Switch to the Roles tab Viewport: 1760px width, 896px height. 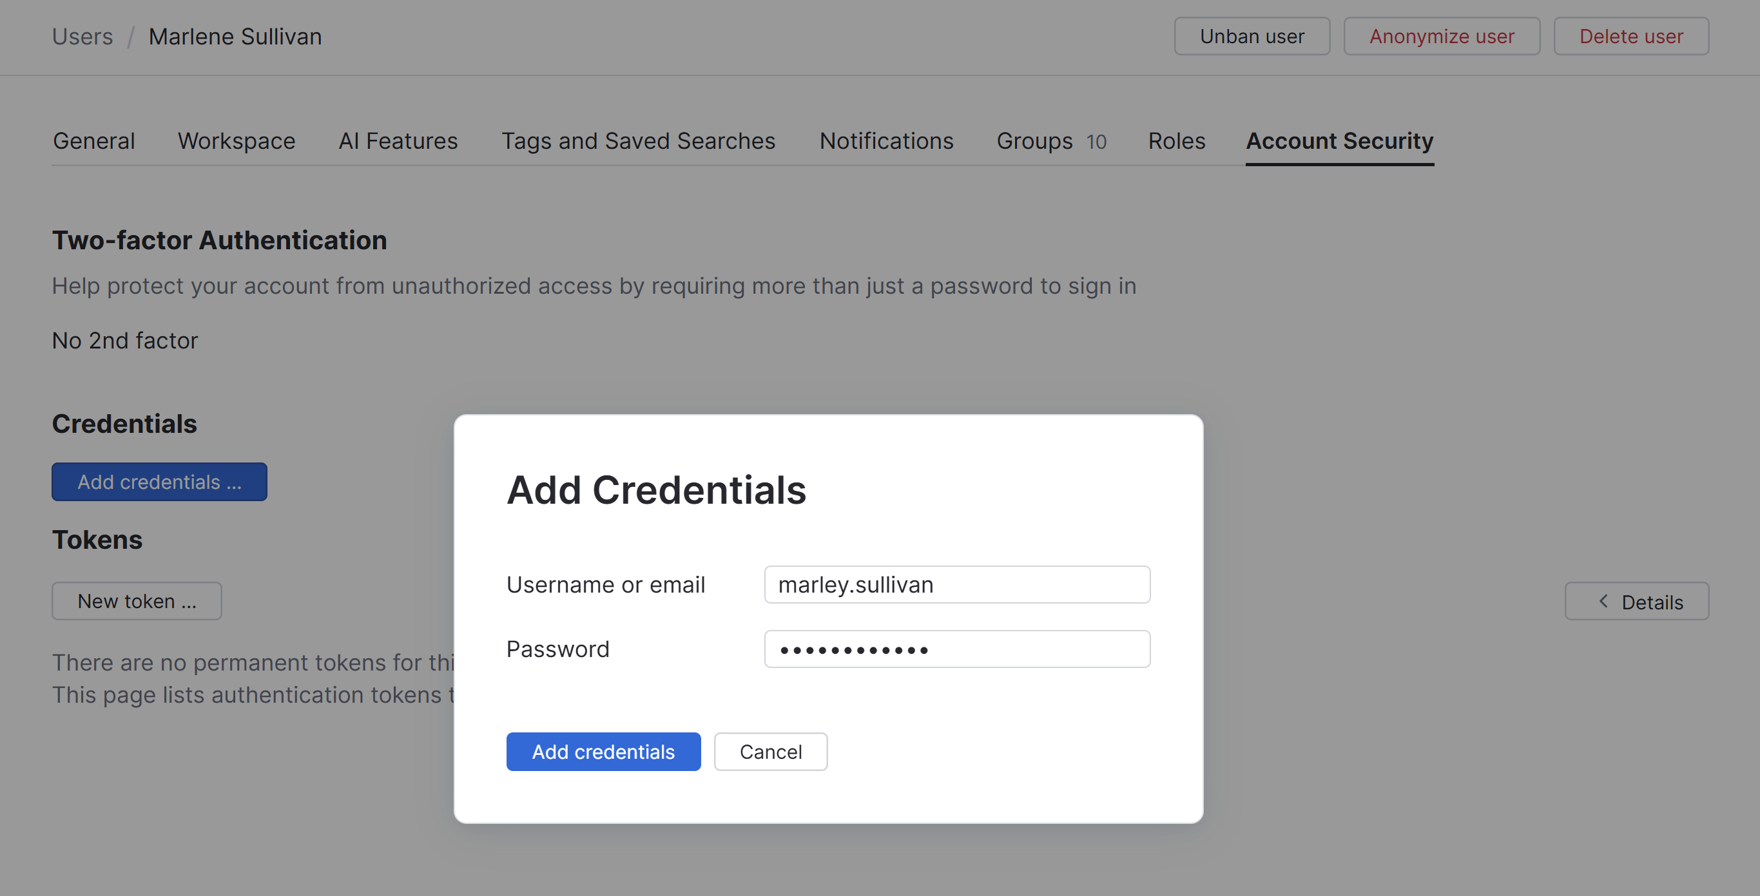pyautogui.click(x=1176, y=140)
